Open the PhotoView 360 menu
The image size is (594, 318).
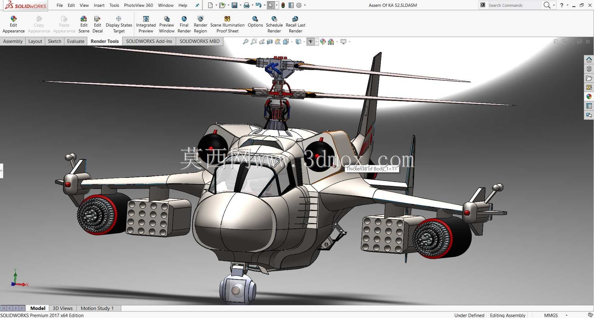tap(138, 5)
